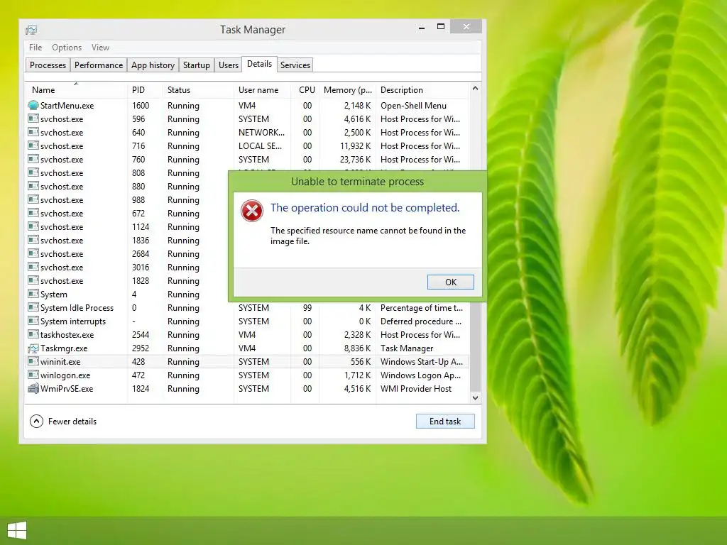The image size is (727, 545).
Task: Switch to the Performance tab
Action: (x=98, y=65)
